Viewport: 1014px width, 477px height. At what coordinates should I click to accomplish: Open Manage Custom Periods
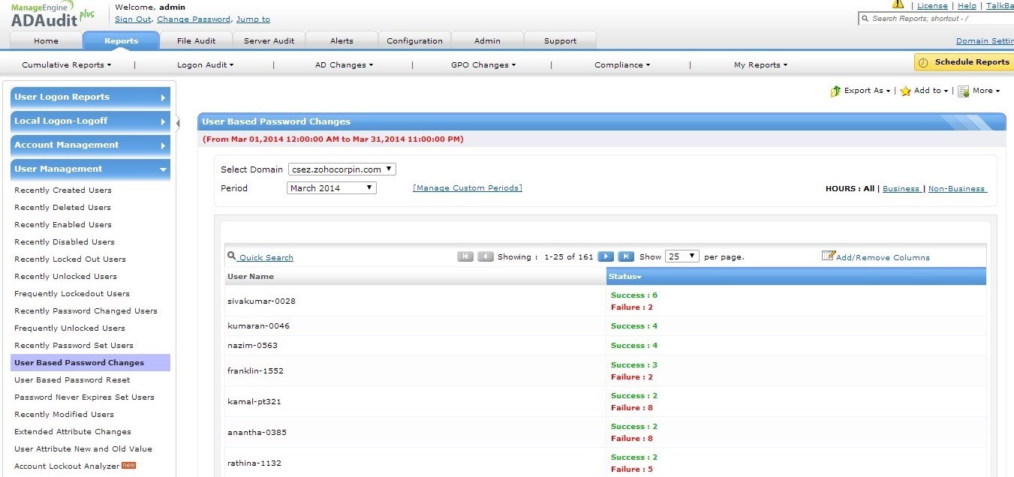click(x=467, y=187)
